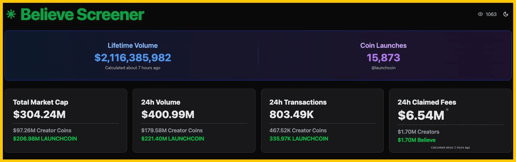Toggle dark mode with the moon icon
The height and width of the screenshot is (162, 516).
(x=506, y=14)
